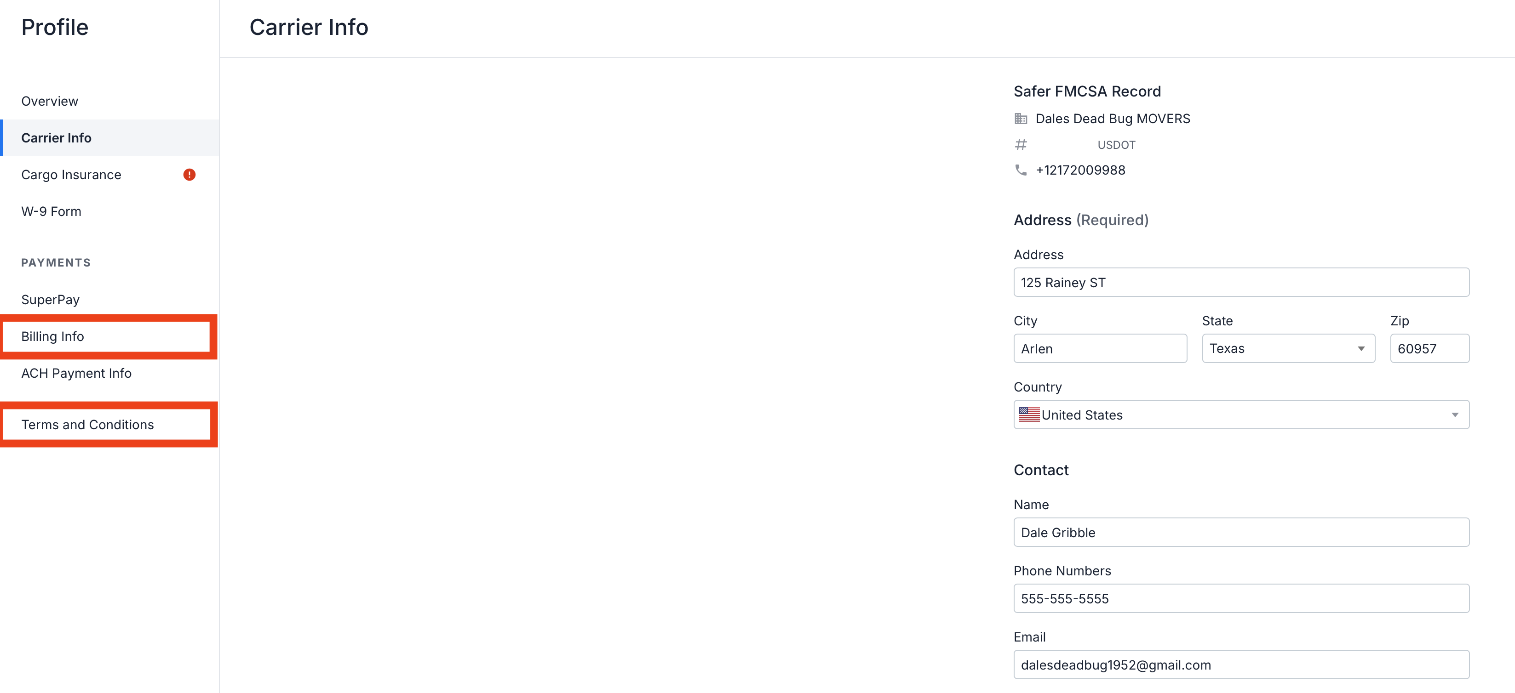
Task: Click the Profile heading
Action: pos(55,27)
